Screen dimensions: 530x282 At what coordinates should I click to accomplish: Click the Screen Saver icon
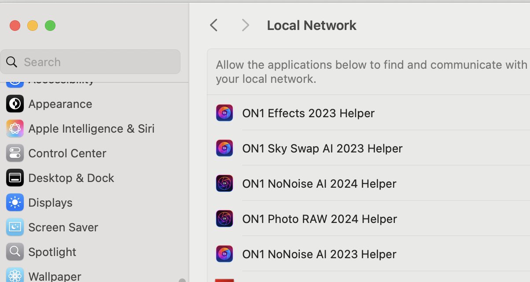15,227
